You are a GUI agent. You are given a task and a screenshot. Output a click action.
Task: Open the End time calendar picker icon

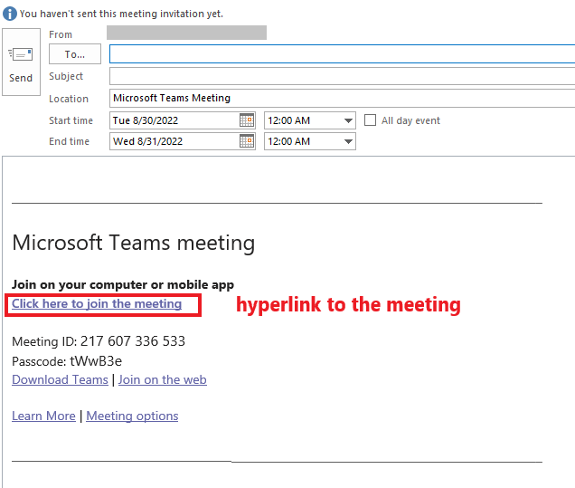tap(247, 141)
